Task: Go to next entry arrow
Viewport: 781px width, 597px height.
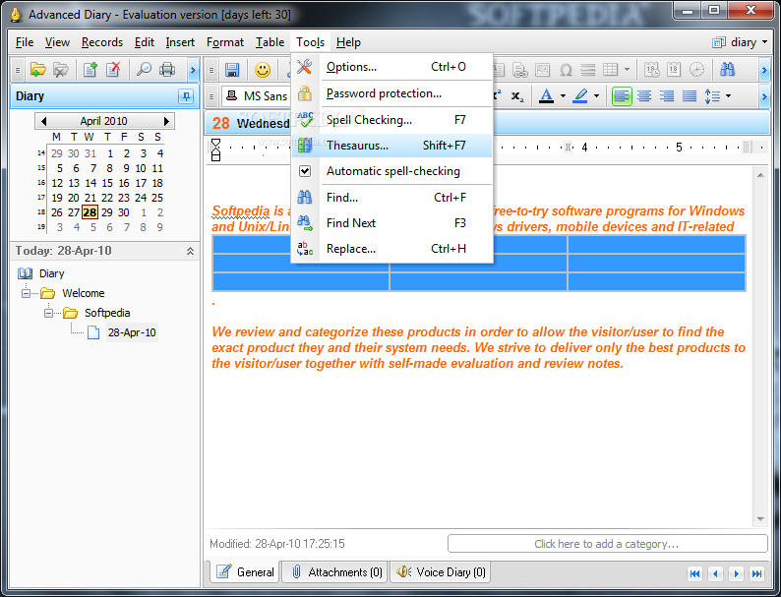Action: [x=736, y=573]
